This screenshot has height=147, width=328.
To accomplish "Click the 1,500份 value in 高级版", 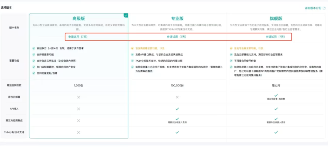I will click(79, 85).
